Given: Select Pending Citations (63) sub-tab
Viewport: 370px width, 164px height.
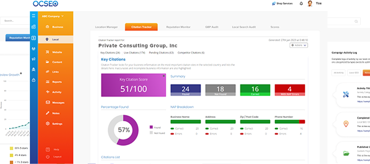Looking at the screenshot, I should tap(161, 53).
